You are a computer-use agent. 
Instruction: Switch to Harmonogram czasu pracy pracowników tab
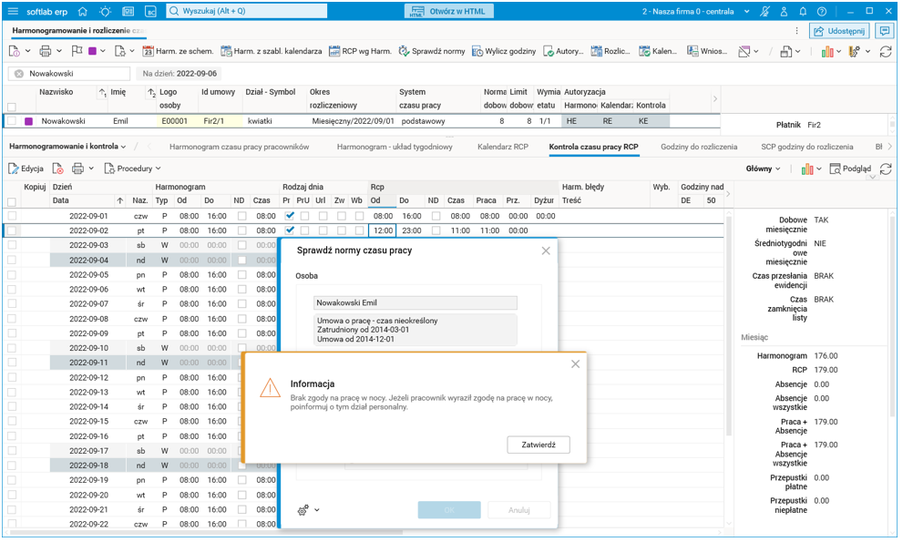click(239, 147)
